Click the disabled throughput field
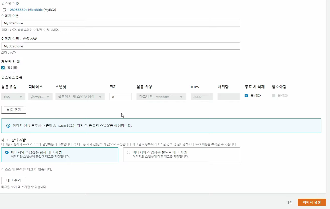 tap(229, 97)
